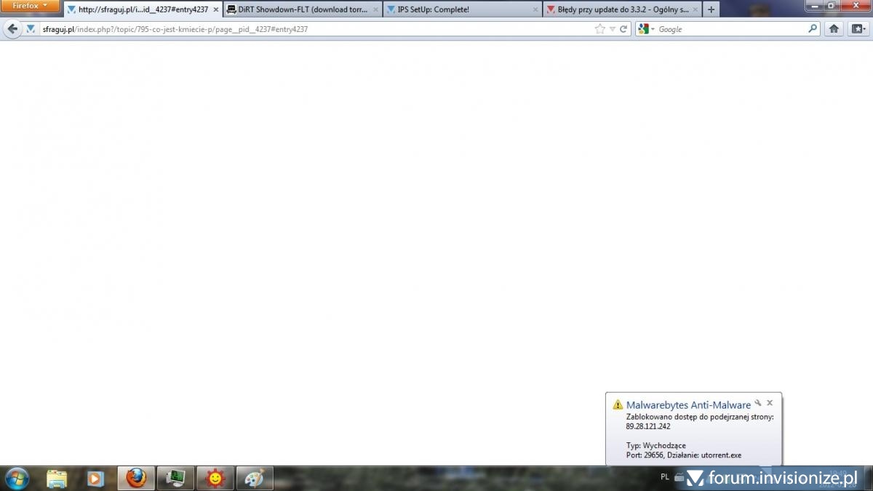Open the URL history dropdown arrow

[613, 29]
